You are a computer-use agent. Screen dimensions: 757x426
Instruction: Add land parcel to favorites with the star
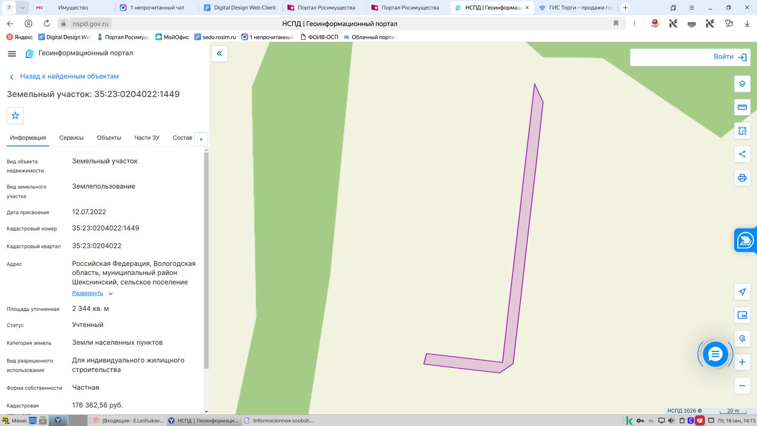click(15, 116)
